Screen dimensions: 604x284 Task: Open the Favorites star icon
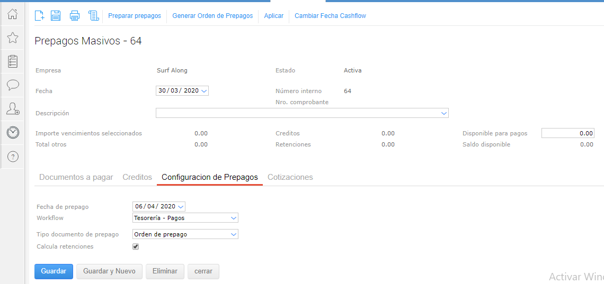tap(13, 38)
